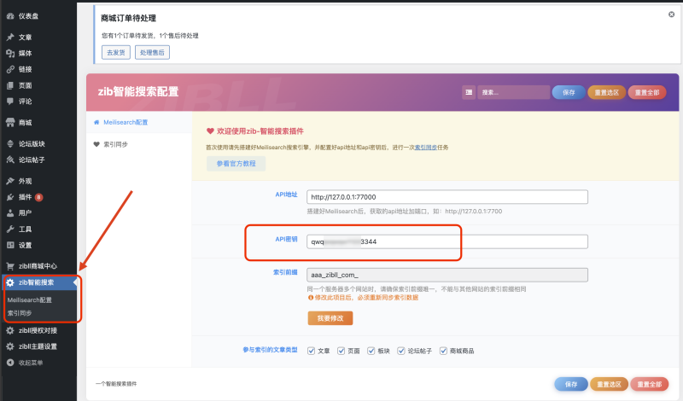This screenshot has height=401, width=683.
Task: Open 媒体 media library icon
Action: point(10,53)
